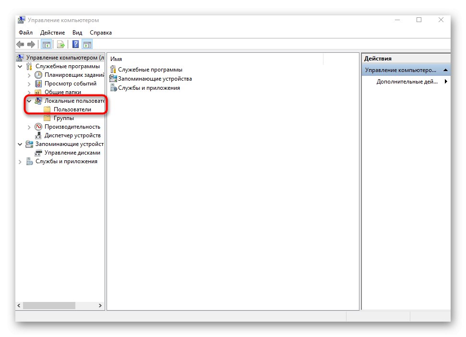The image size is (466, 337).
Task: Collapse Локальные пользователи branch
Action: click(29, 101)
